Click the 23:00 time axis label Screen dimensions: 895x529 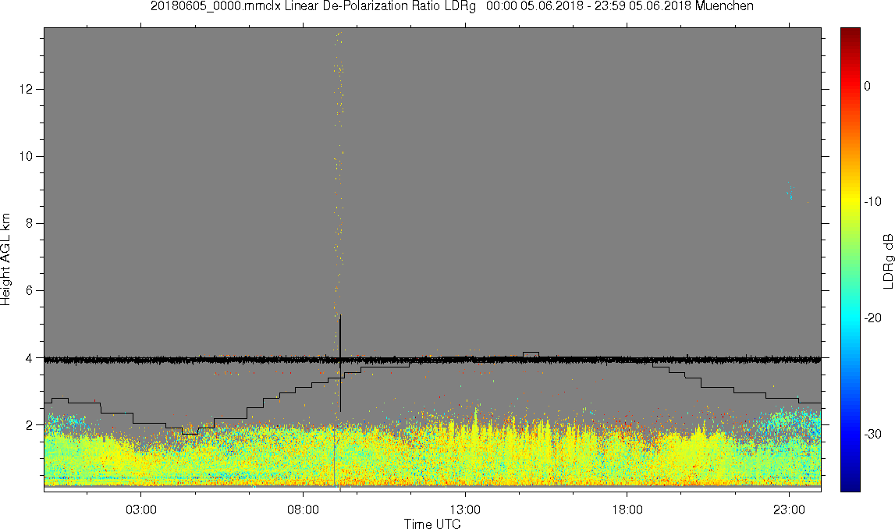[790, 509]
